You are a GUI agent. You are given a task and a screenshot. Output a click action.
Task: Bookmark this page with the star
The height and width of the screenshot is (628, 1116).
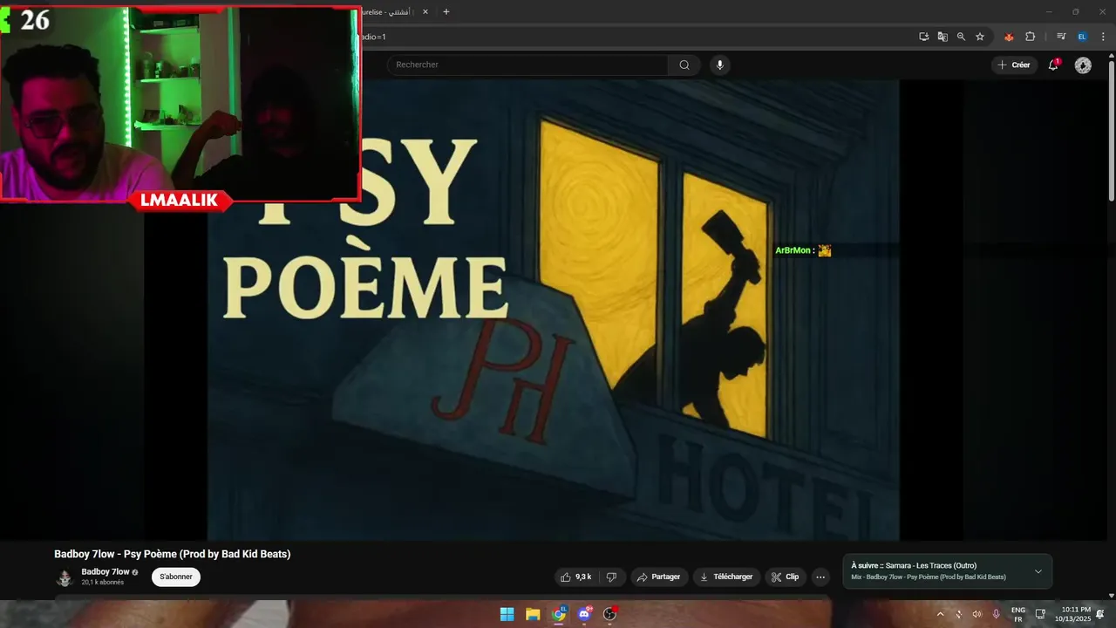(980, 37)
